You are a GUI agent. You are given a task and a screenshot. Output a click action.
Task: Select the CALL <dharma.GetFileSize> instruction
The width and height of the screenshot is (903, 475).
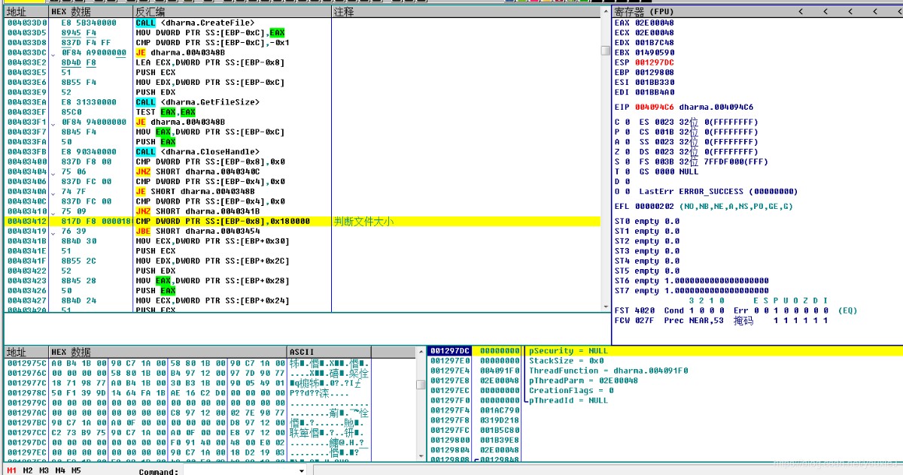197,102
